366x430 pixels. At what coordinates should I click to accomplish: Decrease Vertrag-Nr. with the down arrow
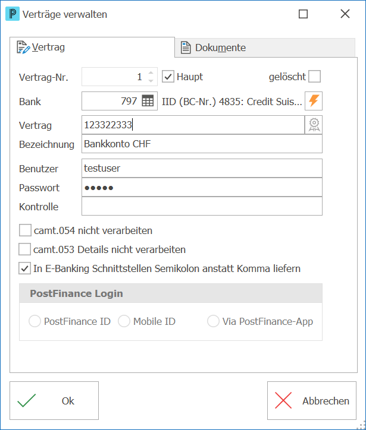pos(151,81)
